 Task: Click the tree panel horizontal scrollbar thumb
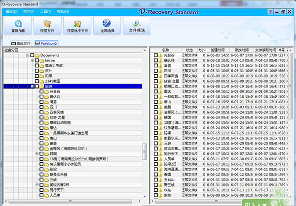pos(70,201)
